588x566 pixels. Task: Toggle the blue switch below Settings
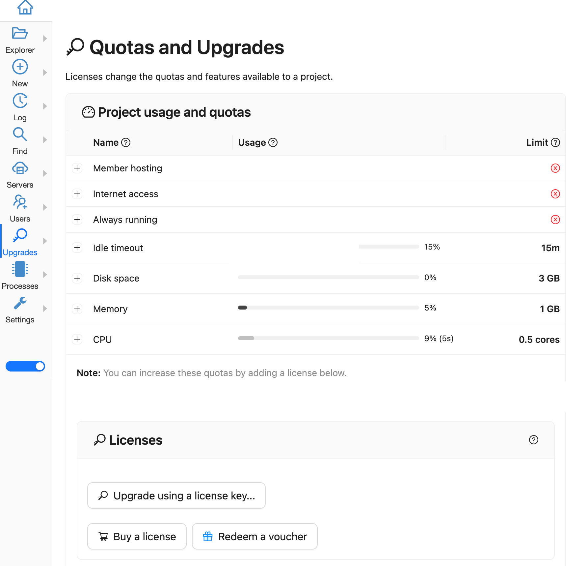[25, 366]
